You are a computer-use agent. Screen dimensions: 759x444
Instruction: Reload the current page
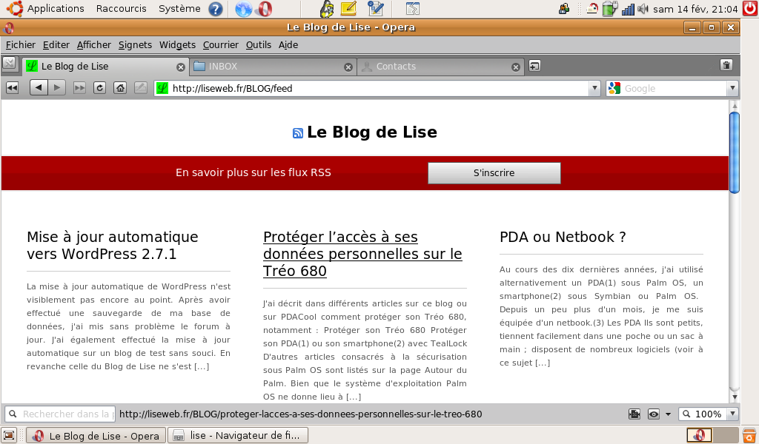click(99, 88)
